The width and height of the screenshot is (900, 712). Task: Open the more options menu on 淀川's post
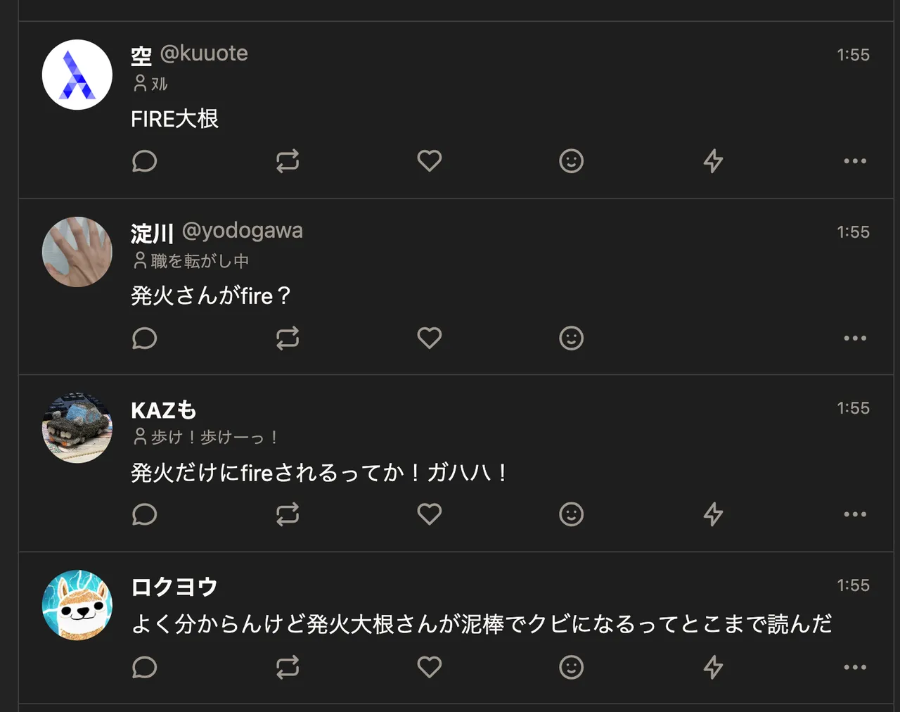click(x=854, y=338)
